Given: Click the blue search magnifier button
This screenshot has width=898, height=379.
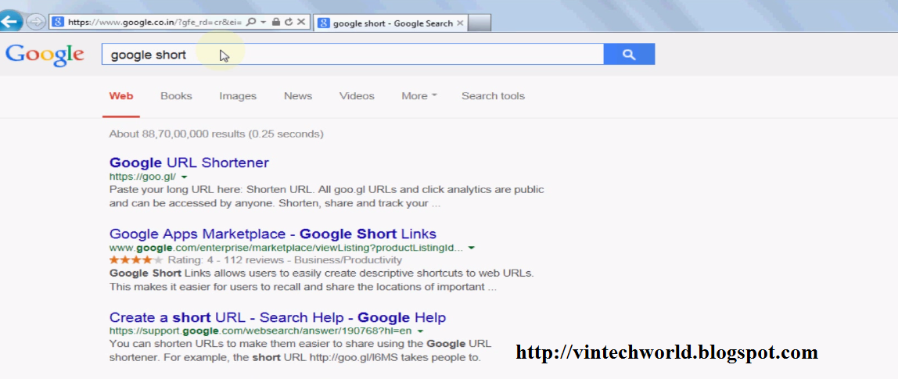Looking at the screenshot, I should 629,55.
